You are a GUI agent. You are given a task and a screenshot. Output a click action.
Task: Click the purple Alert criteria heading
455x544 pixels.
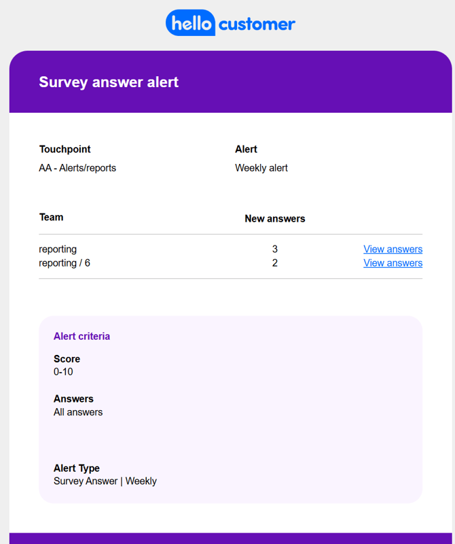81,337
